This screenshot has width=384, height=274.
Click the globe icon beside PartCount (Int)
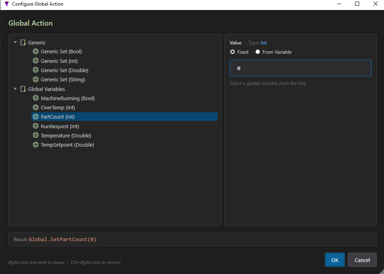[36, 117]
